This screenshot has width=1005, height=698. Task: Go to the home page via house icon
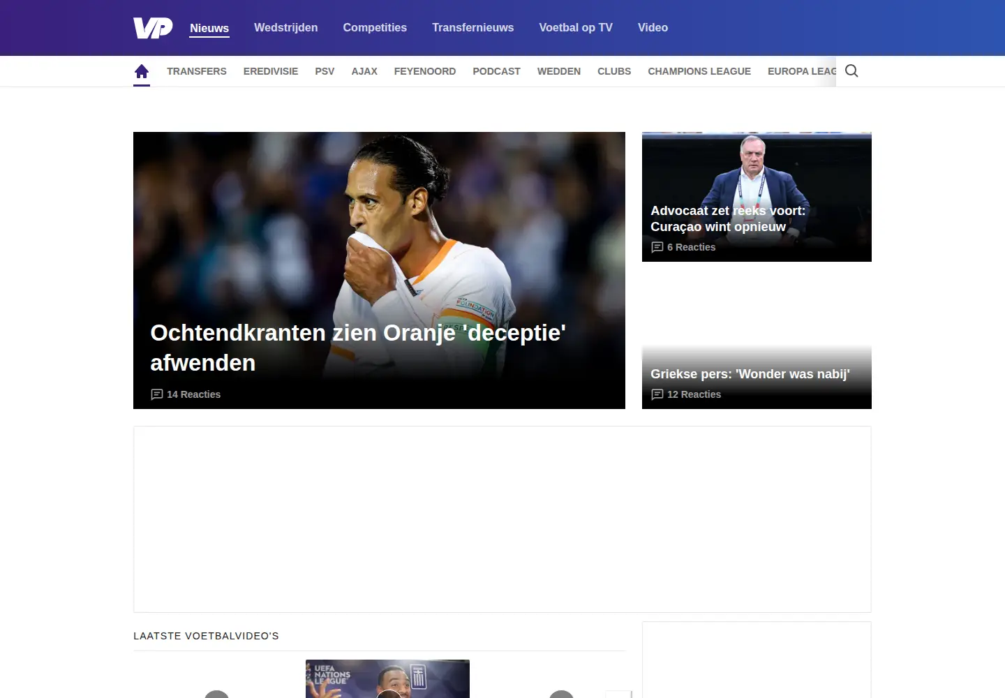click(x=142, y=71)
